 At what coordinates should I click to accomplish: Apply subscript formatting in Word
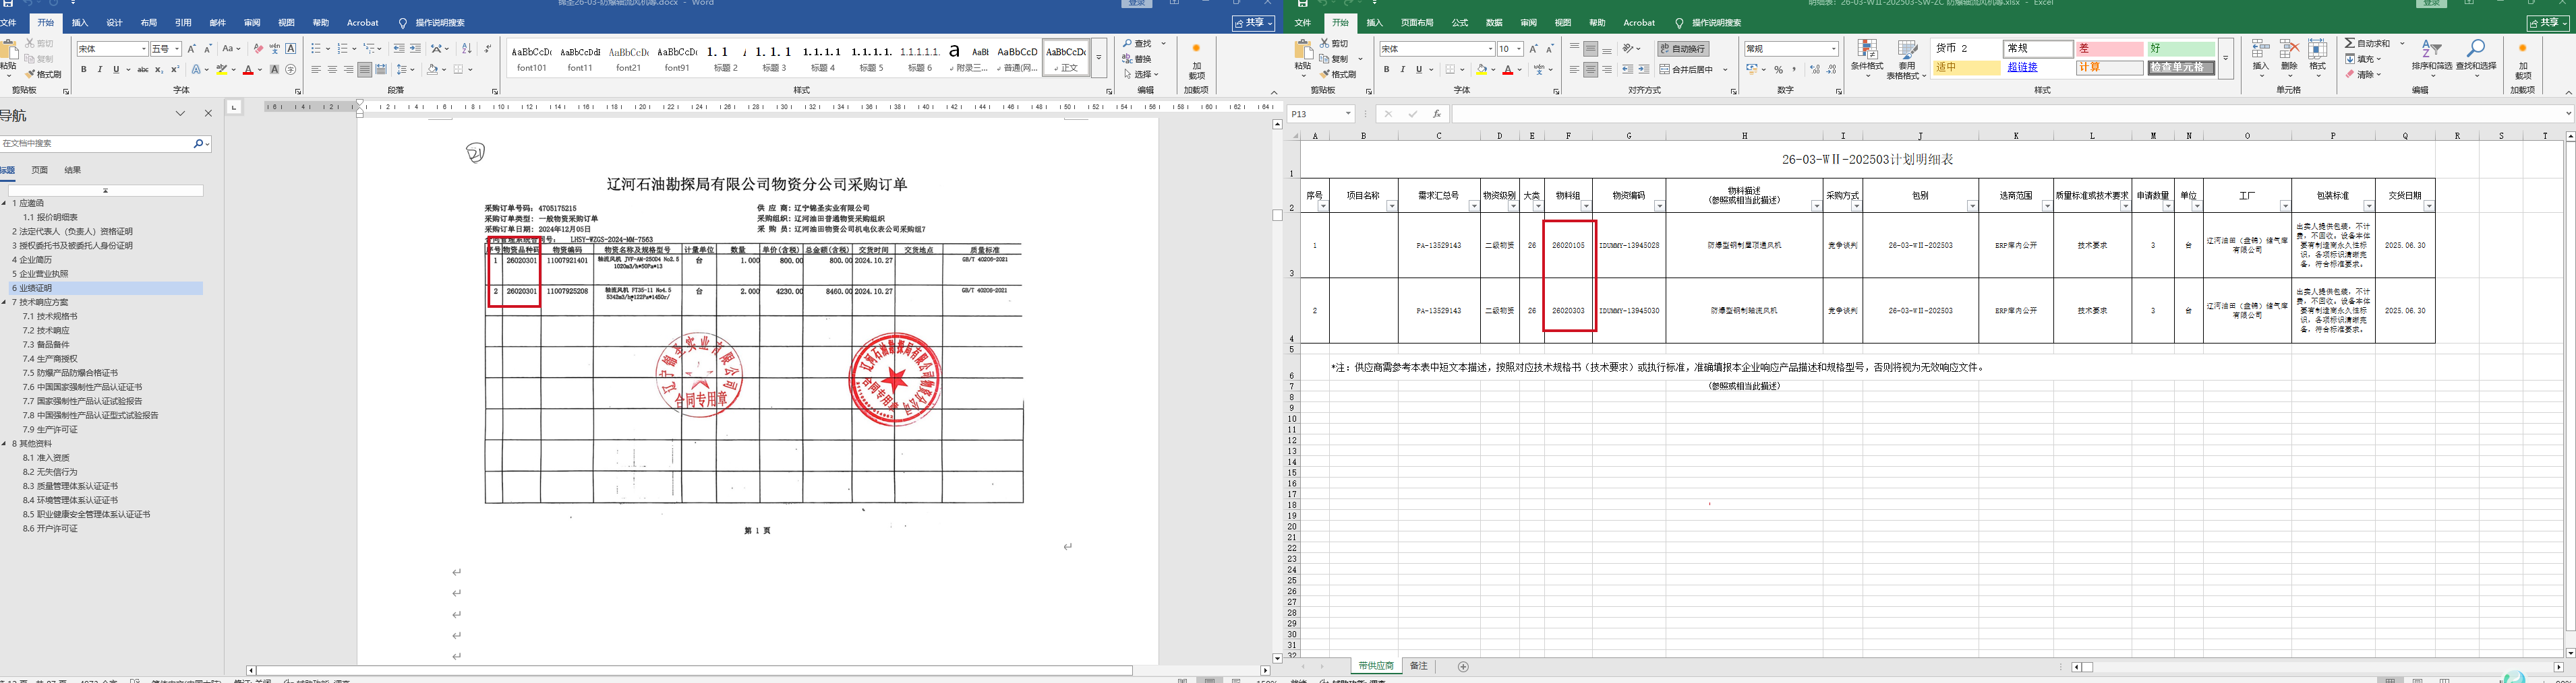click(x=159, y=70)
